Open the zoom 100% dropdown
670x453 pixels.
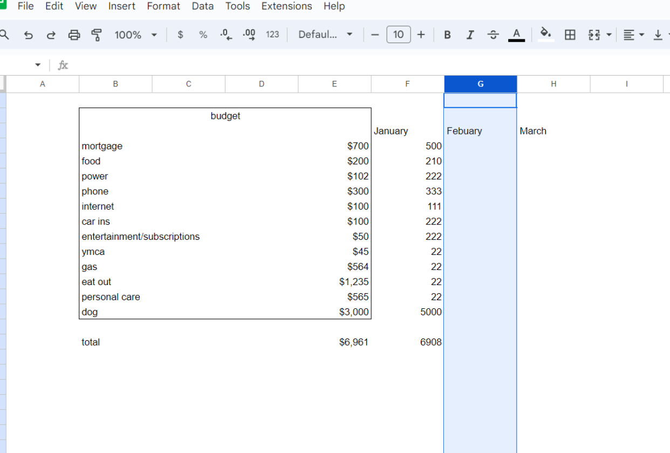point(135,35)
